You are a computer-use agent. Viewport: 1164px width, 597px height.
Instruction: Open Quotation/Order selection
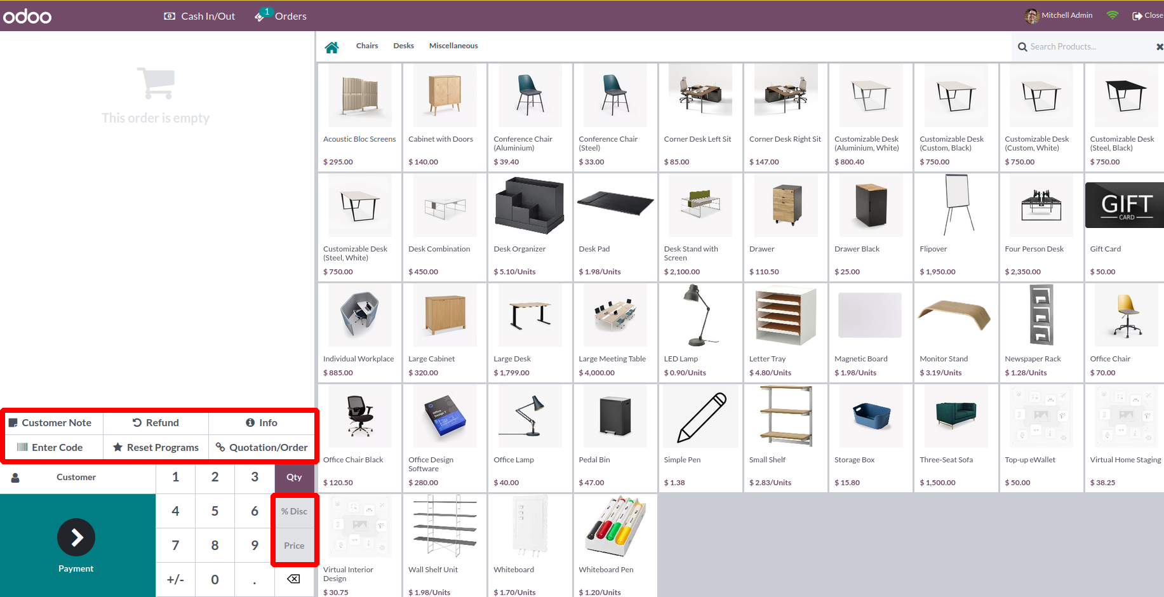(x=262, y=447)
